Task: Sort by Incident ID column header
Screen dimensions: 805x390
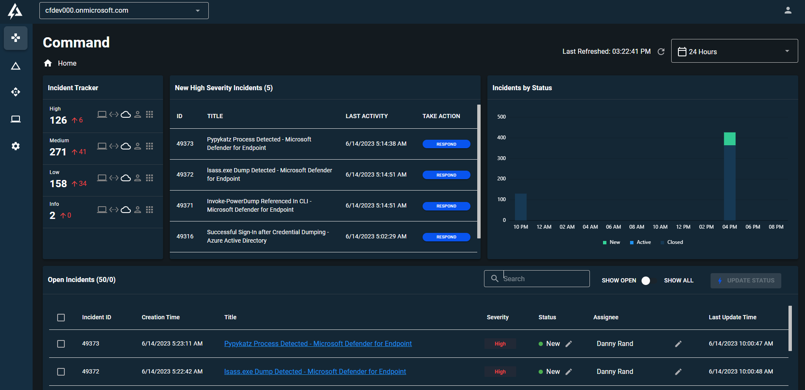Action: coord(97,317)
